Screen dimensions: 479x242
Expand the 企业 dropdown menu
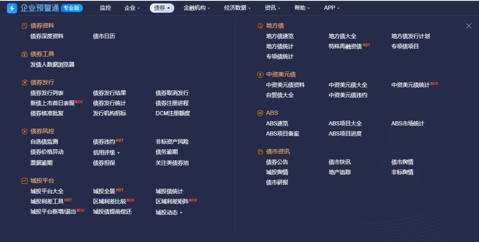132,8
